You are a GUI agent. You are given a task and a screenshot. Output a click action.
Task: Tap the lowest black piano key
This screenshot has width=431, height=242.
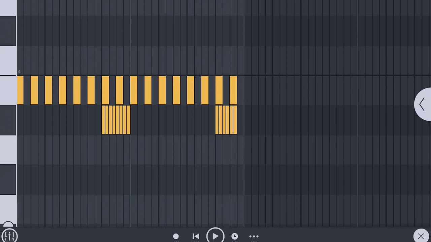(x=8, y=179)
